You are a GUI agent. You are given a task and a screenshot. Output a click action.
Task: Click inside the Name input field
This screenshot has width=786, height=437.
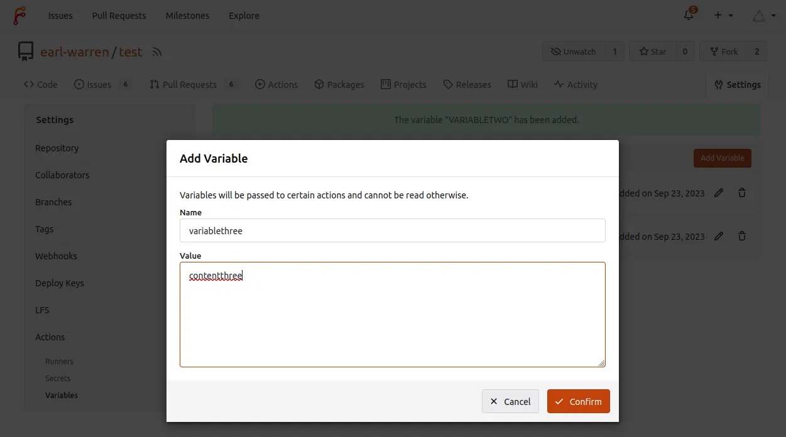point(392,230)
